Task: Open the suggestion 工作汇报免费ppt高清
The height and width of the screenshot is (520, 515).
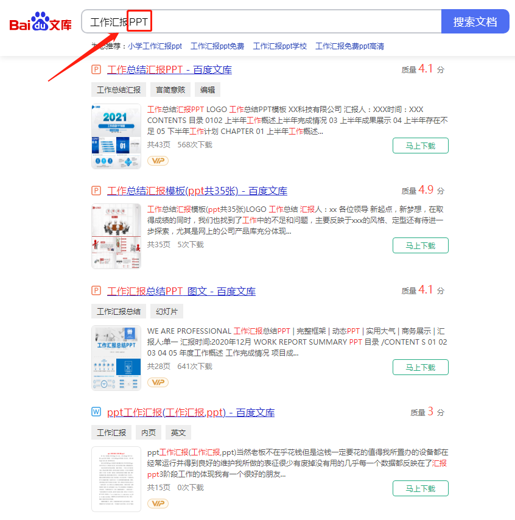Action: [x=349, y=46]
